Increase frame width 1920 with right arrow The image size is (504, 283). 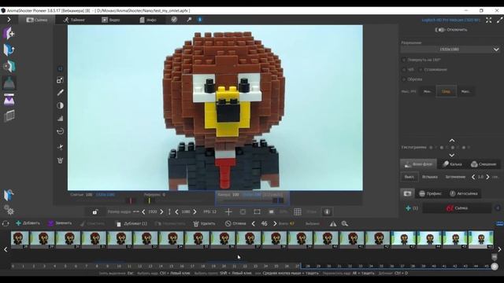[x=161, y=211]
